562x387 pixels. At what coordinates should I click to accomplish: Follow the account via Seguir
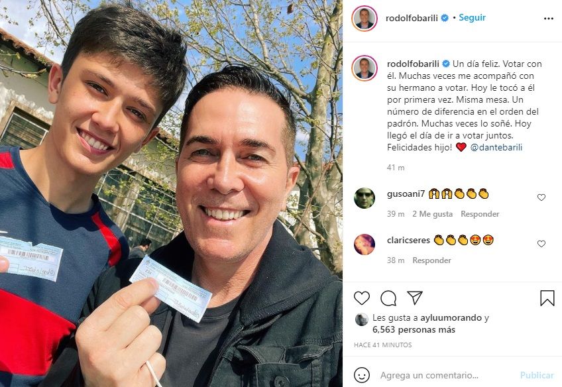coord(472,17)
